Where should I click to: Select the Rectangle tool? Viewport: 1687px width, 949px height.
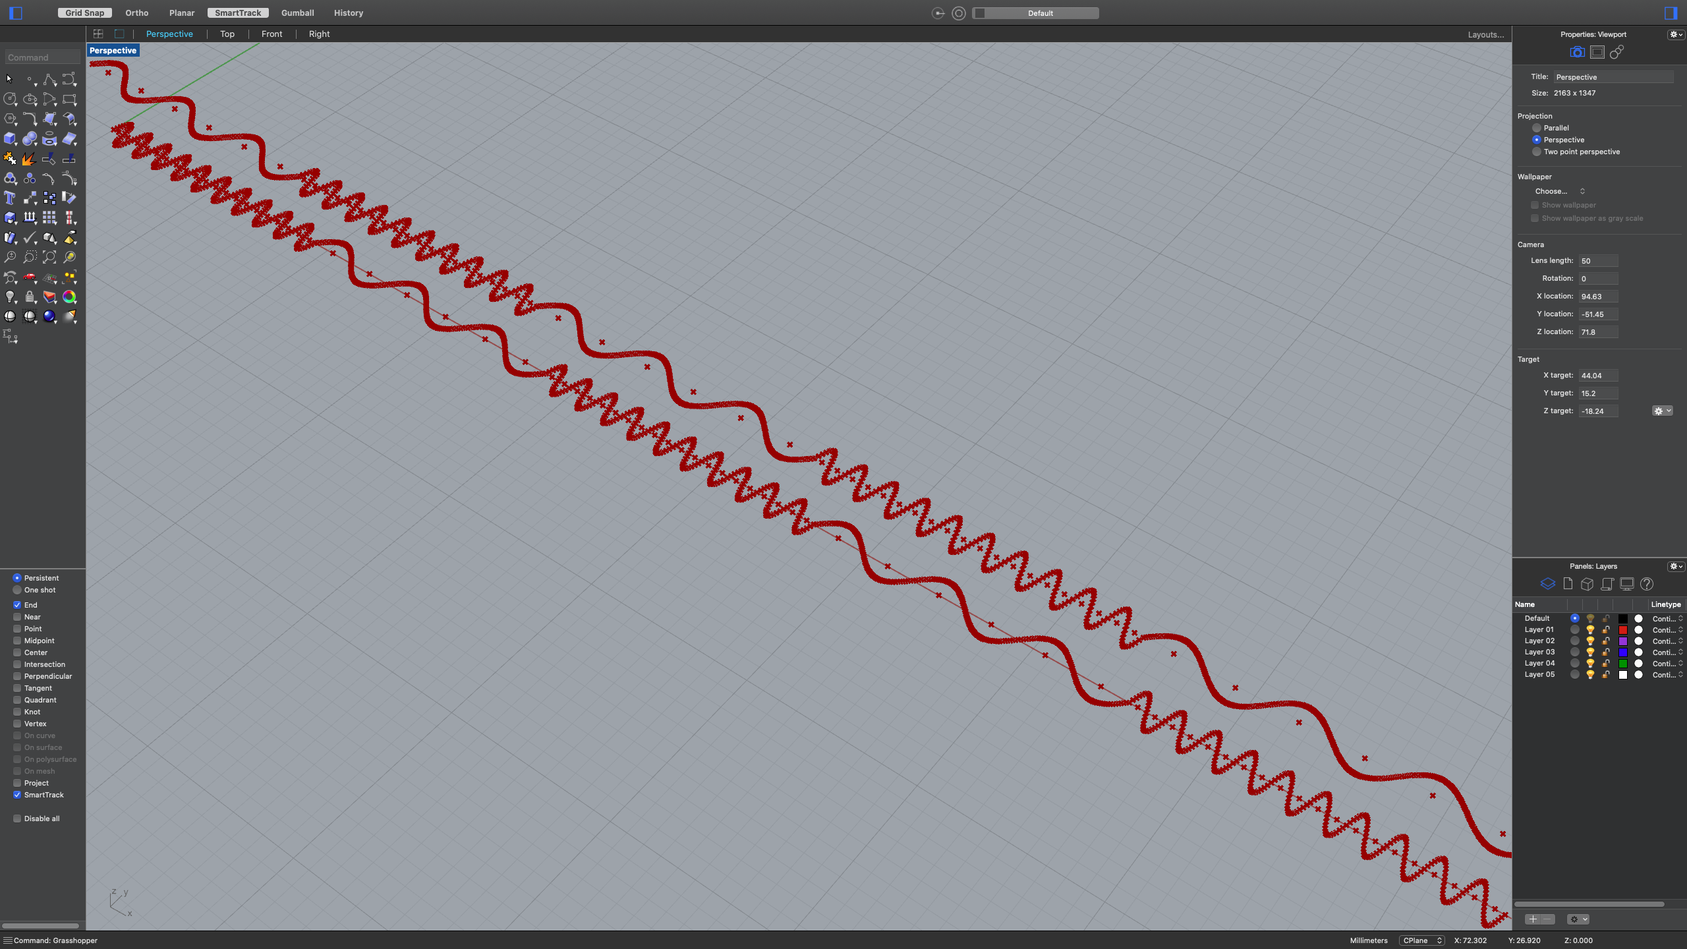[x=69, y=99]
